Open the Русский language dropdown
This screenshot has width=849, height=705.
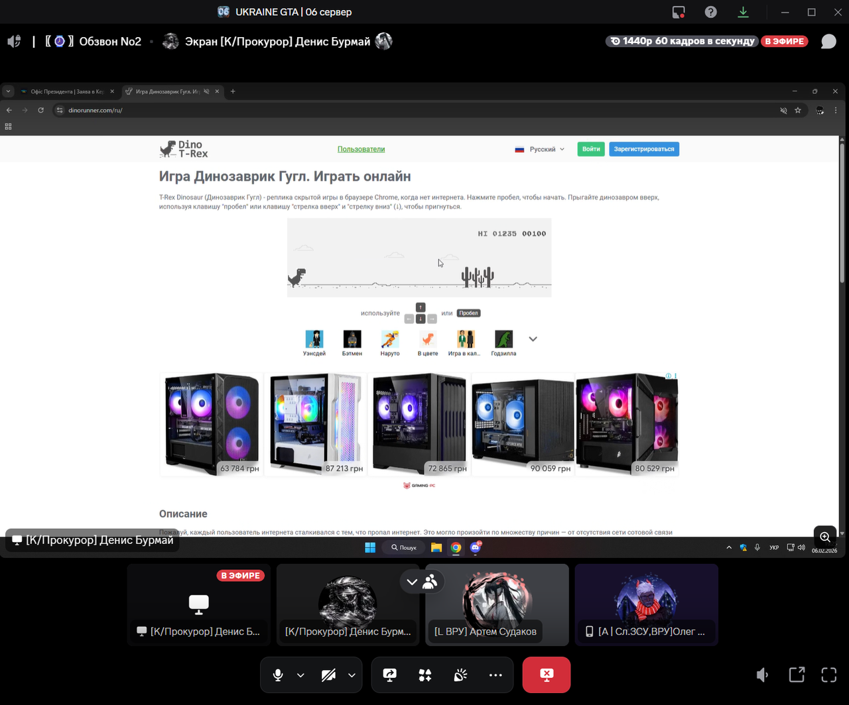click(x=540, y=149)
